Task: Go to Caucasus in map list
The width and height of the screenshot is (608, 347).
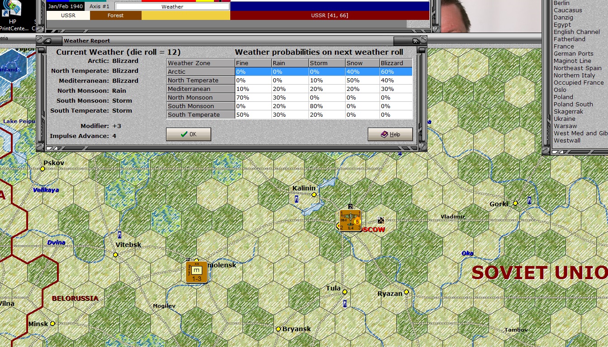Action: point(568,10)
